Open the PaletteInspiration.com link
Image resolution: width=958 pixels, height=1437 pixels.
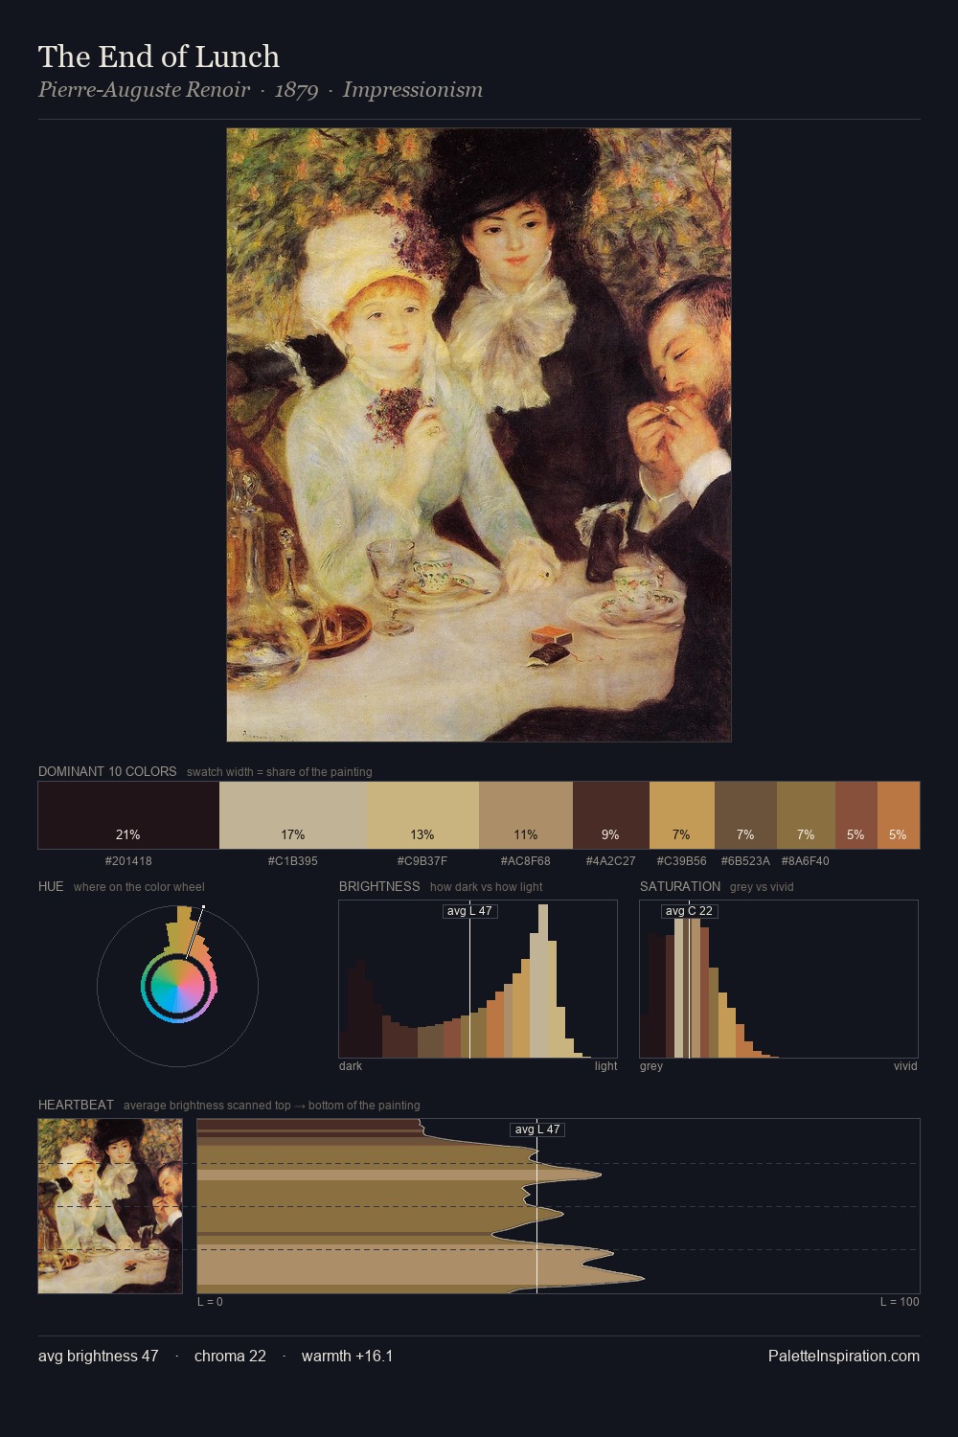[x=844, y=1356]
